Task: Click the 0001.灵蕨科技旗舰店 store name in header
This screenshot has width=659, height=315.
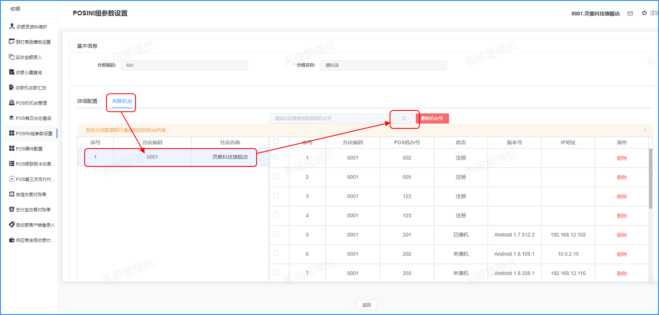Action: [x=596, y=14]
